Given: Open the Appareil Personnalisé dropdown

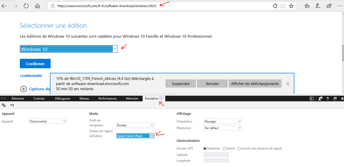Looking at the screenshot, I should click(48, 121).
